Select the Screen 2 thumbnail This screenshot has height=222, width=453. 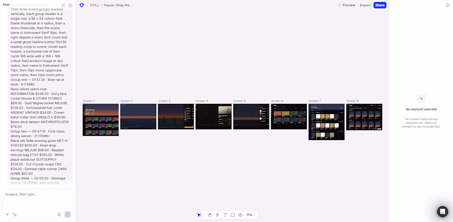138,116
